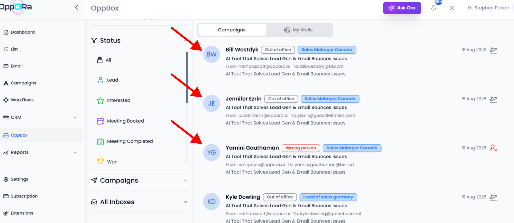
Task: Expand the All Inboxes filter section
Action: point(185,202)
